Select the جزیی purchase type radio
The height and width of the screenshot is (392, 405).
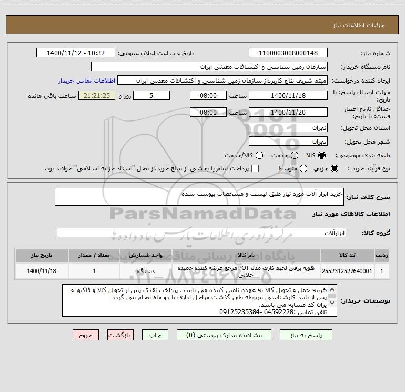point(334,168)
